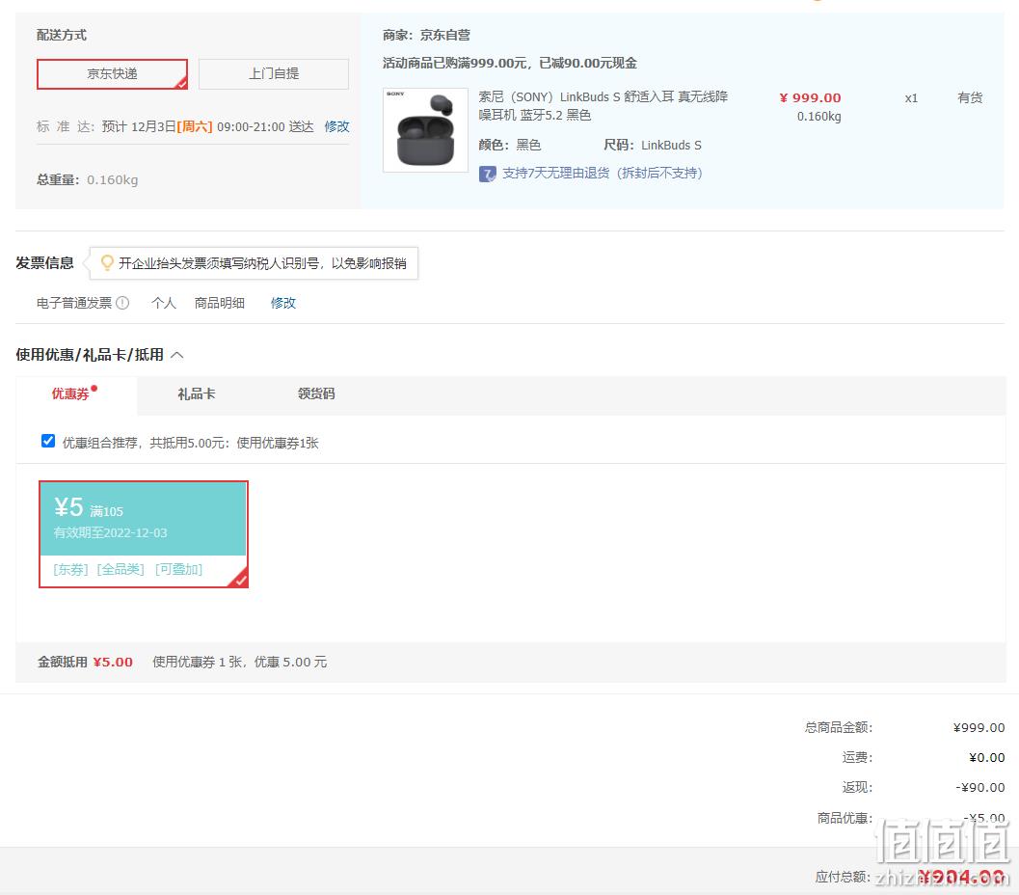Screen dimensions: 1019x895
Task: Click the 金额抵用 ¥5.00 amount
Action: click(x=113, y=663)
